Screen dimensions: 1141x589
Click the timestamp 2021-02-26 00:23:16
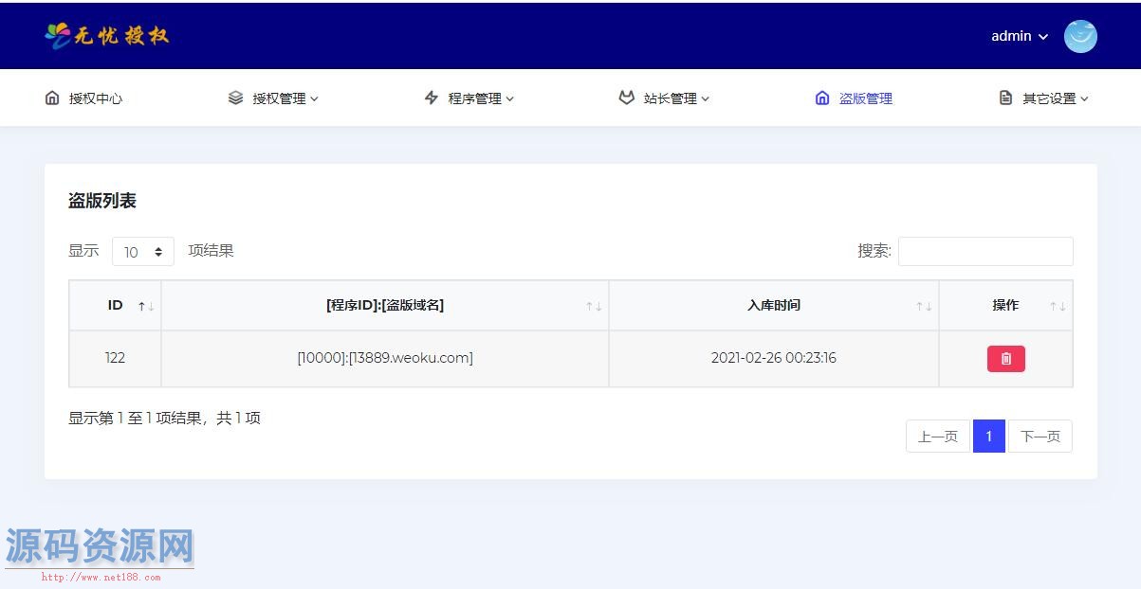(x=774, y=358)
